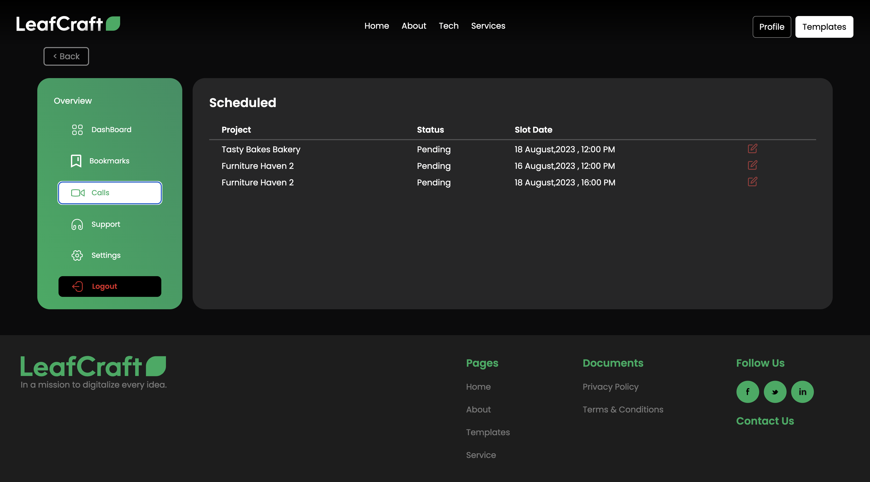Open the LinkedIn social icon

802,391
